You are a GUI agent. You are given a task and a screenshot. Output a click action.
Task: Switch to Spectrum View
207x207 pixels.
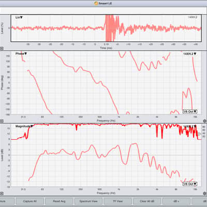(88, 201)
